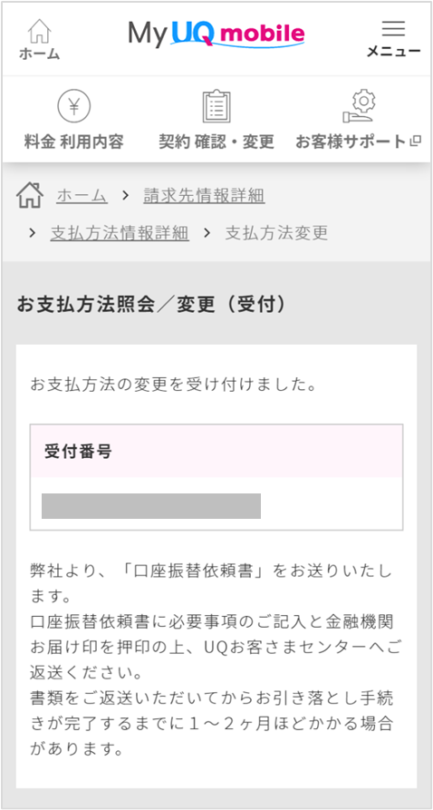Open 料金 利用内容 tab
433x810 pixels.
coord(73,142)
